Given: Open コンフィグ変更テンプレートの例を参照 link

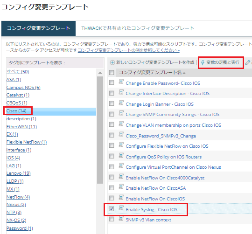Looking at the screenshot, I should coord(129,50).
